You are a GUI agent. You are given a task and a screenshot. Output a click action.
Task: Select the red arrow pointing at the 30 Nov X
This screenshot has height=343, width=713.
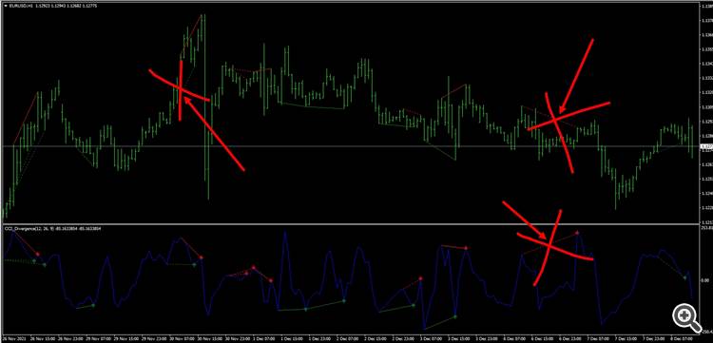coord(214,134)
